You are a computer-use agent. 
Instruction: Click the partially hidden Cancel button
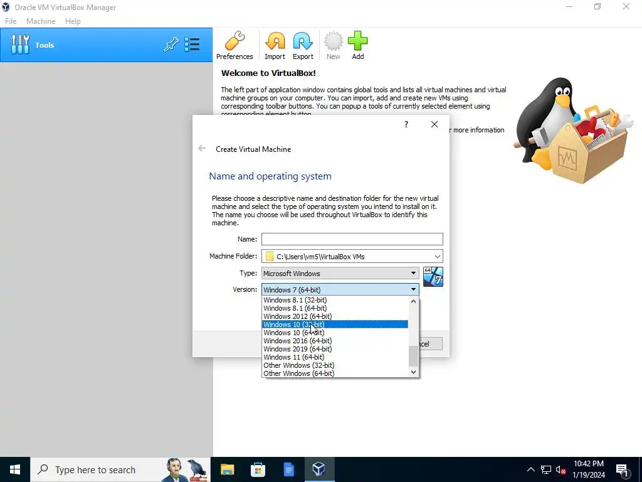click(x=430, y=344)
